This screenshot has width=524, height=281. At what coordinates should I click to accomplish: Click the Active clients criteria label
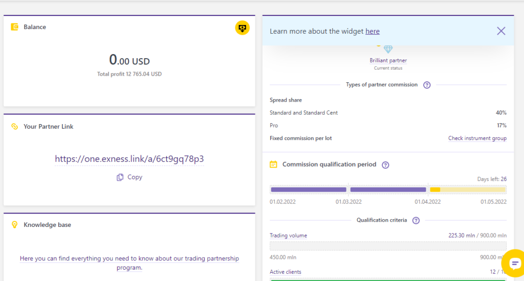[286, 272]
